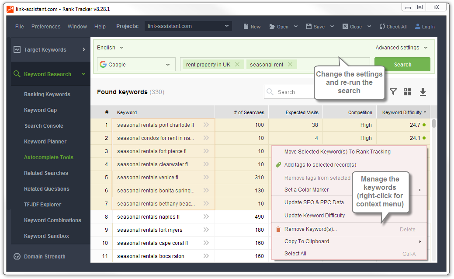Sort by Keyword Difficulty column header
Screen dimensions: 454x279
pos(403,112)
